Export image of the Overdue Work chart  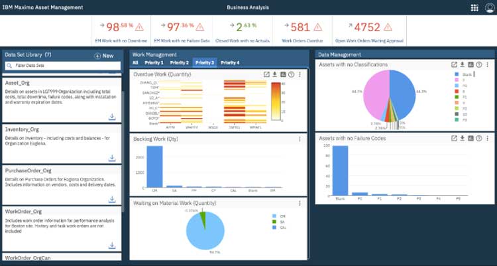coord(283,74)
